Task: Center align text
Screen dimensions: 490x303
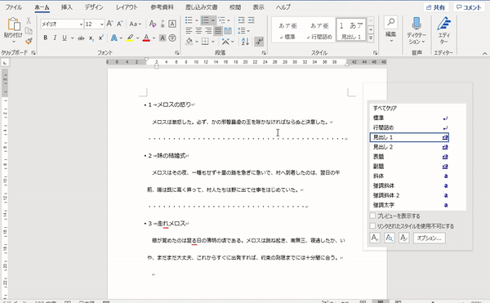Action: (x=198, y=30)
